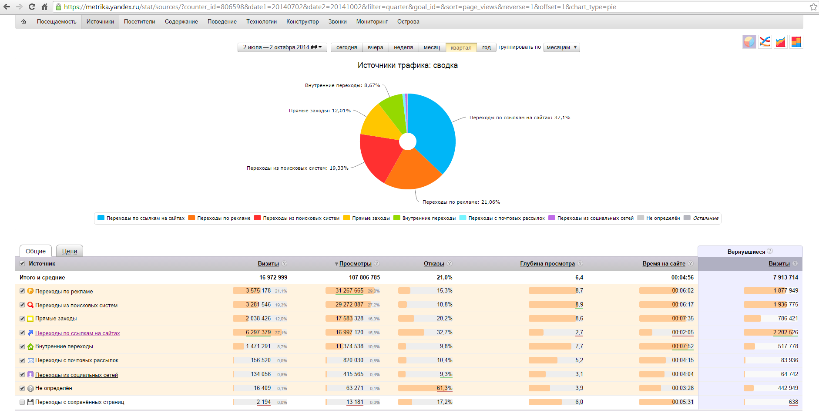Switch to line chart view
This screenshot has width=819, height=417.
click(x=765, y=42)
